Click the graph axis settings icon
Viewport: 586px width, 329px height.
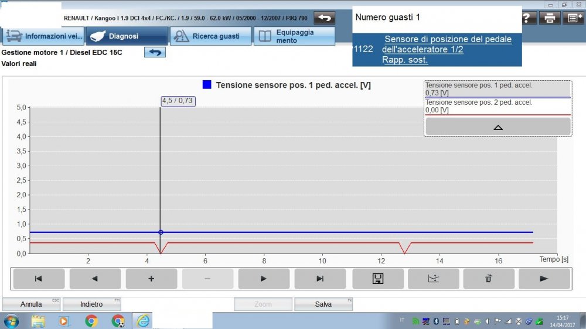click(x=433, y=279)
